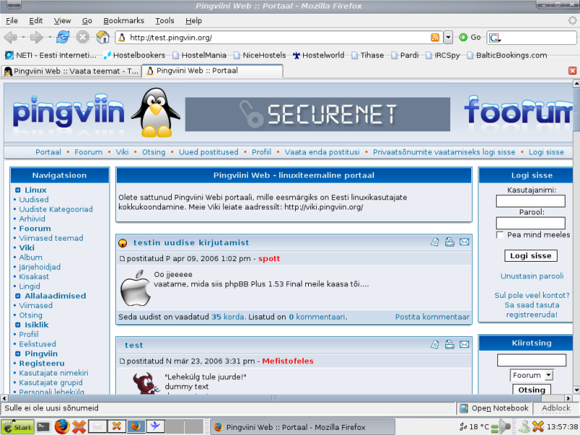Close the current tab with red X
This screenshot has width=580, height=435.
coord(572,70)
